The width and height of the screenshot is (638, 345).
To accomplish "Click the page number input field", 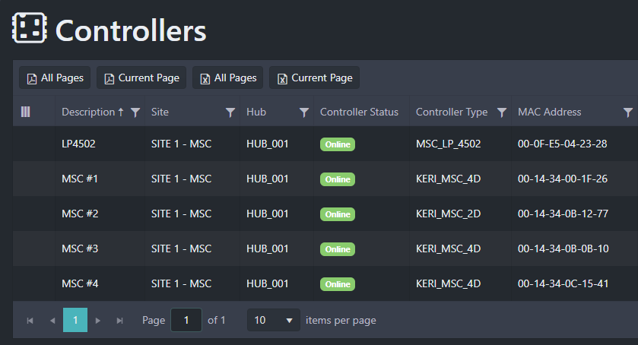I will (x=186, y=321).
